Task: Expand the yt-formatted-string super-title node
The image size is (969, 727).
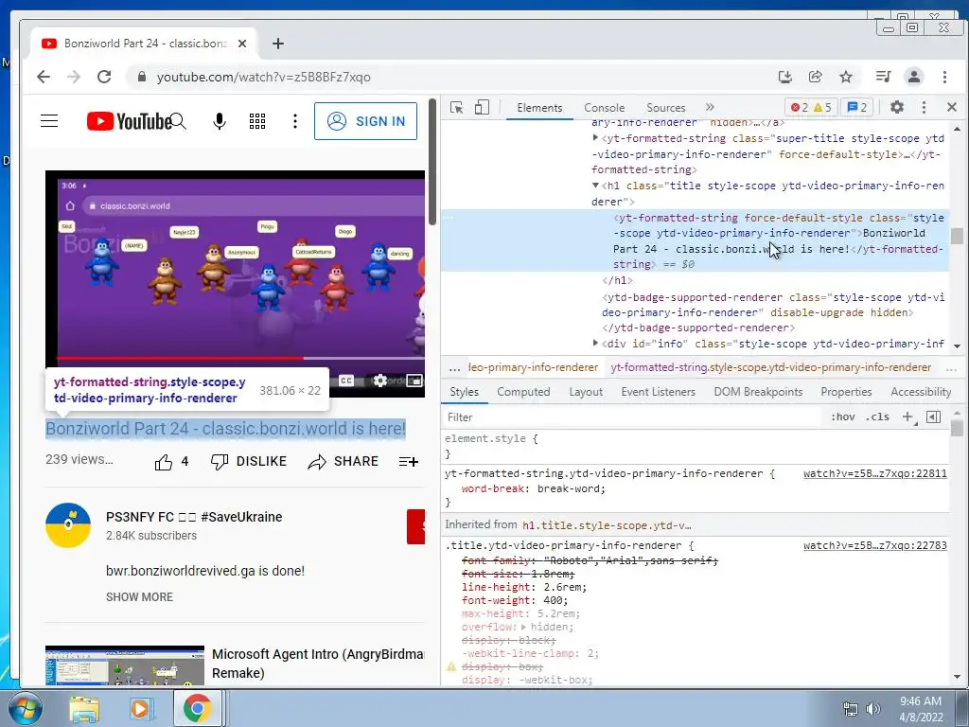Action: pos(595,138)
